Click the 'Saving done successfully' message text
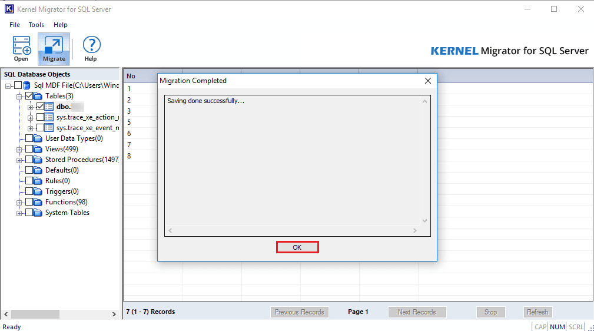Viewport: 594px width, 331px height. coord(205,101)
